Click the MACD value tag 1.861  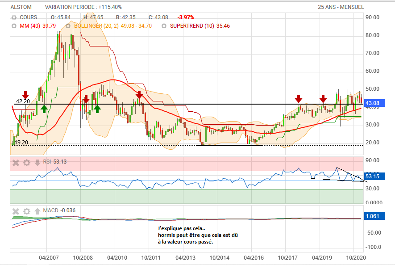point(374,216)
